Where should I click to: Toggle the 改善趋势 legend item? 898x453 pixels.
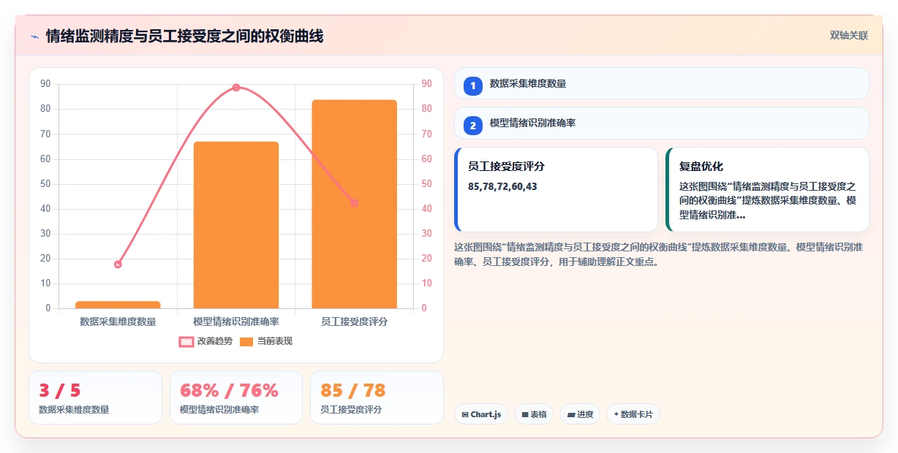(x=205, y=341)
